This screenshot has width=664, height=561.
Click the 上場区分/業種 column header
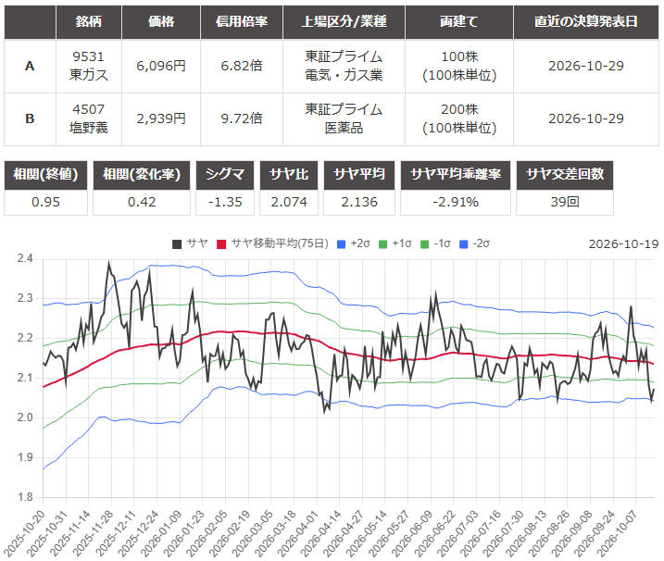pyautogui.click(x=344, y=21)
